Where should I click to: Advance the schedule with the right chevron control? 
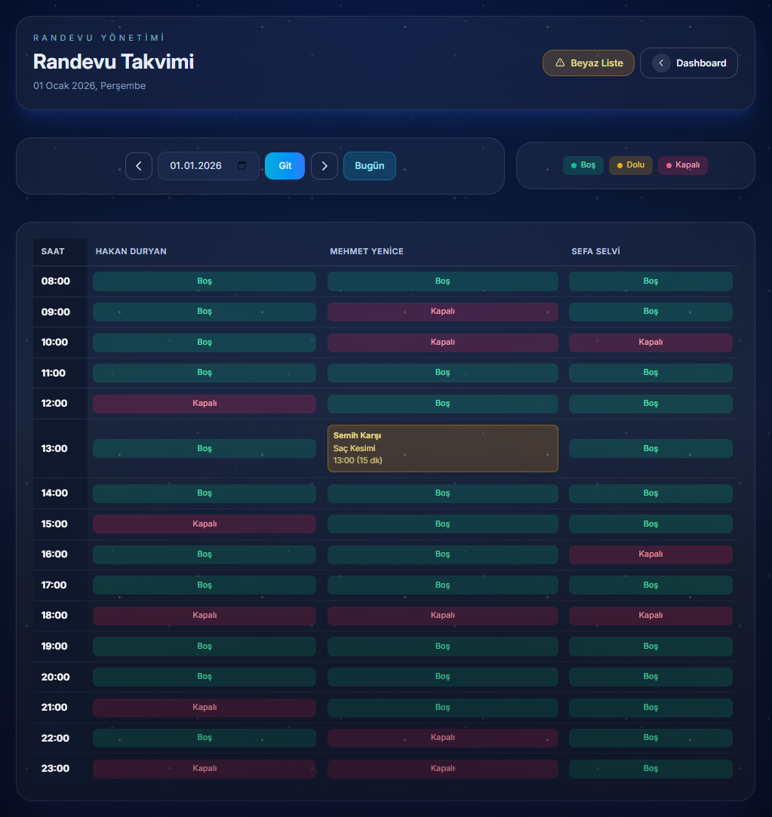coord(324,165)
